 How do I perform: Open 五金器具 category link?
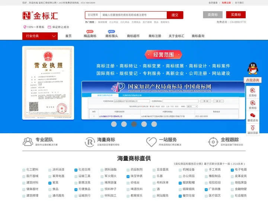coord(163,170)
